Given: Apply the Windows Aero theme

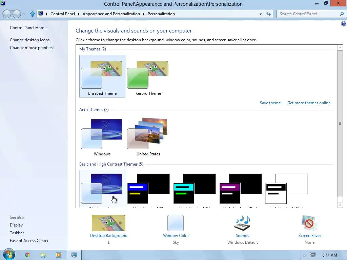Looking at the screenshot, I should coord(102,137).
